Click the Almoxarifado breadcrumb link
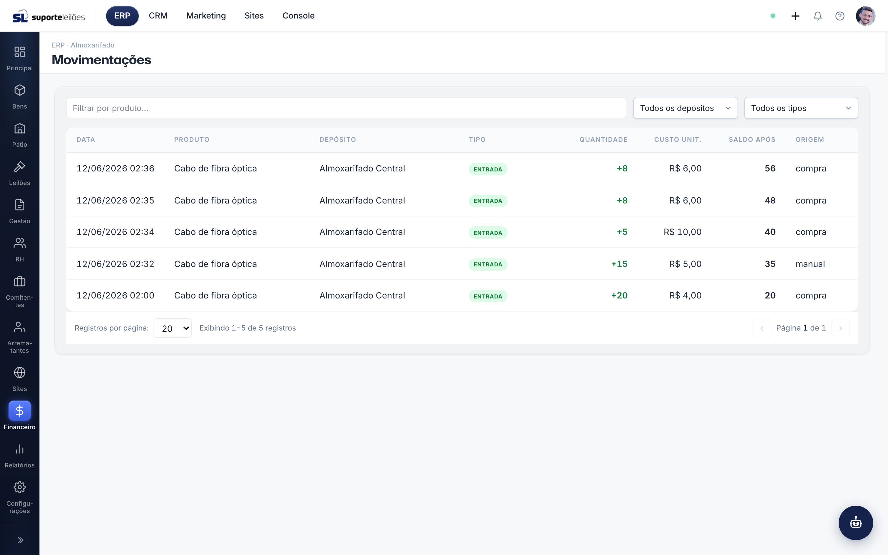Screen dimensions: 888x555 point(92,45)
